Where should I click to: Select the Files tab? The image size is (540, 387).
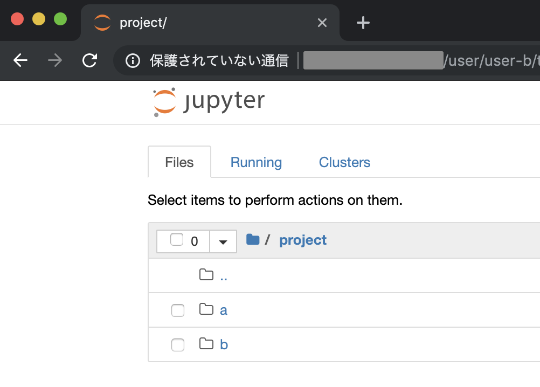pyautogui.click(x=179, y=162)
